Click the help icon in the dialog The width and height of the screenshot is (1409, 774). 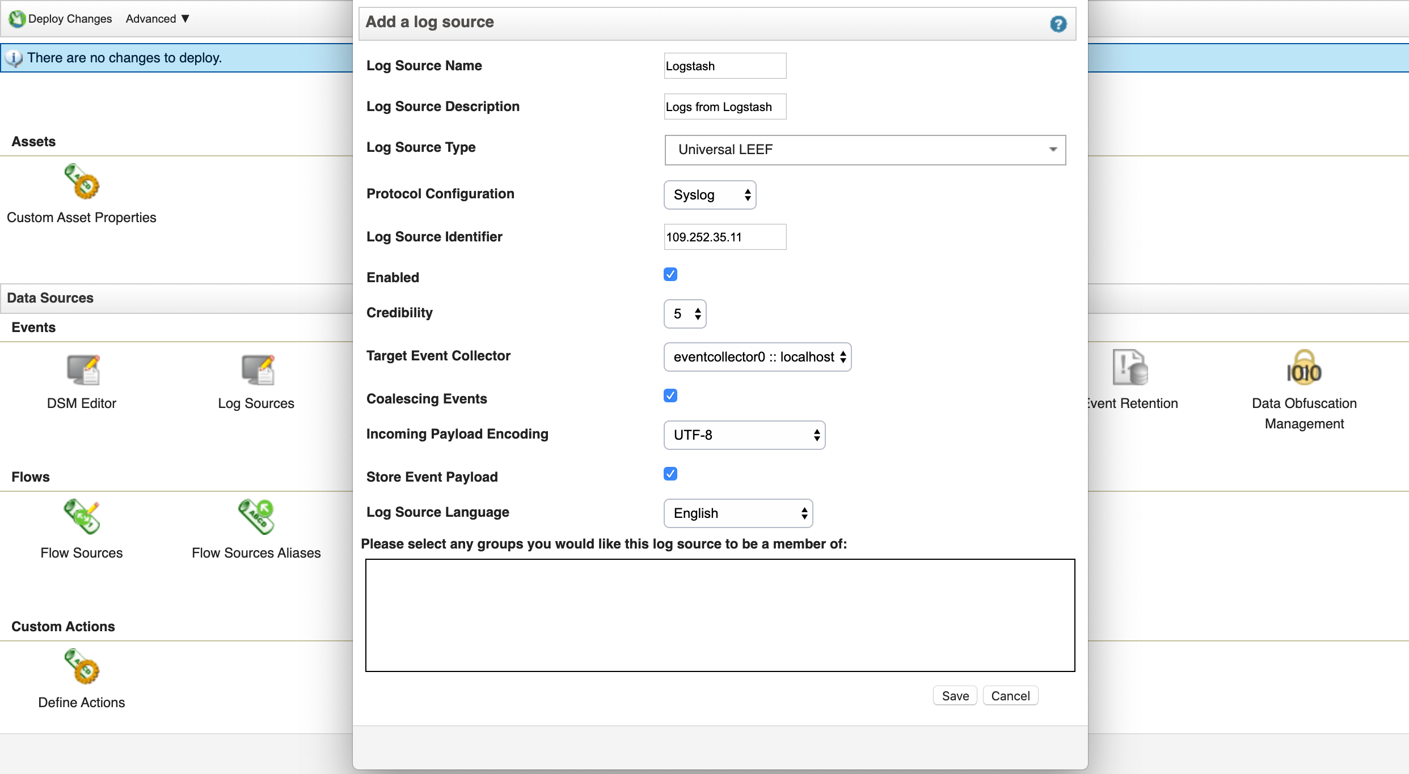point(1058,23)
